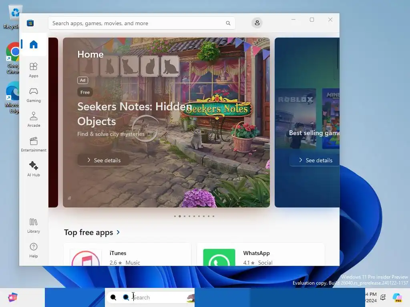
Task: Open the Top free apps heading
Action: pos(88,232)
